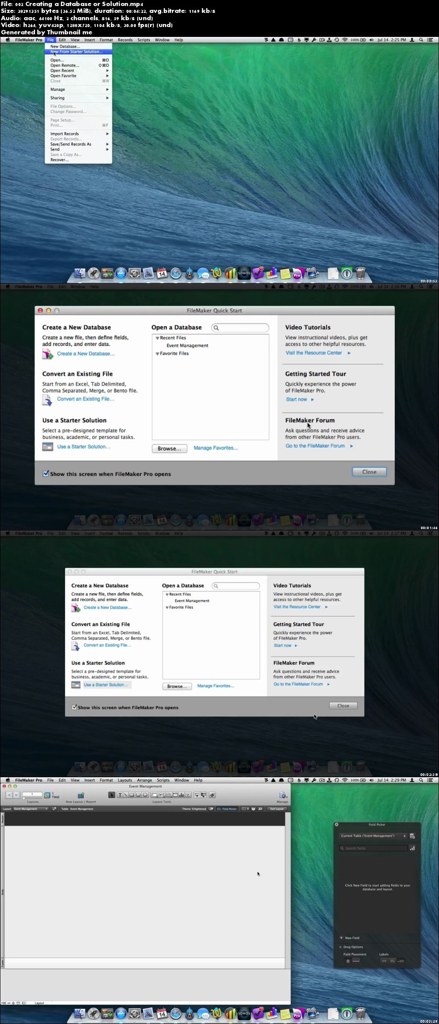Choose Recover... from File menu
The height and width of the screenshot is (1024, 439).
tap(79, 160)
